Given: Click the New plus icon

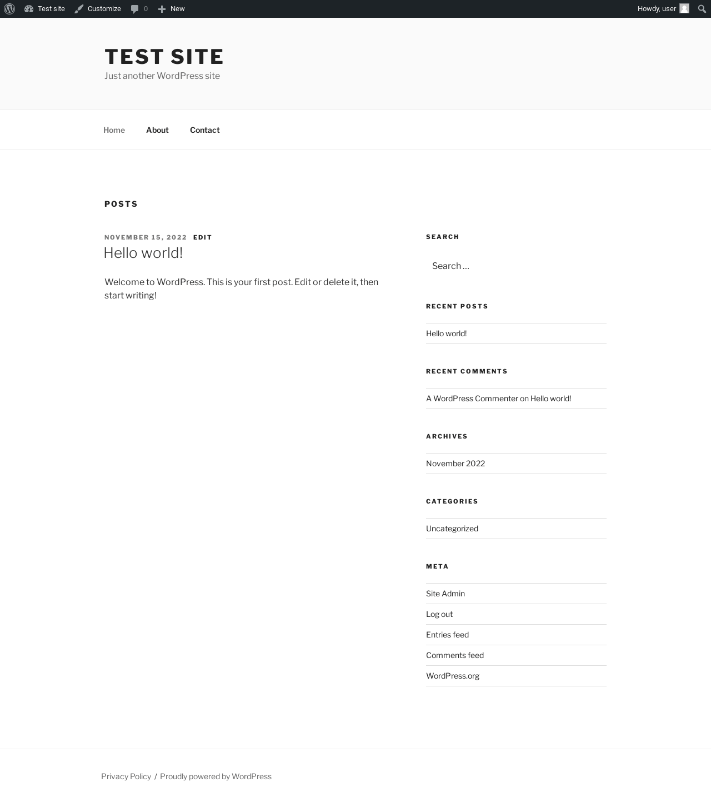Looking at the screenshot, I should pos(162,9).
